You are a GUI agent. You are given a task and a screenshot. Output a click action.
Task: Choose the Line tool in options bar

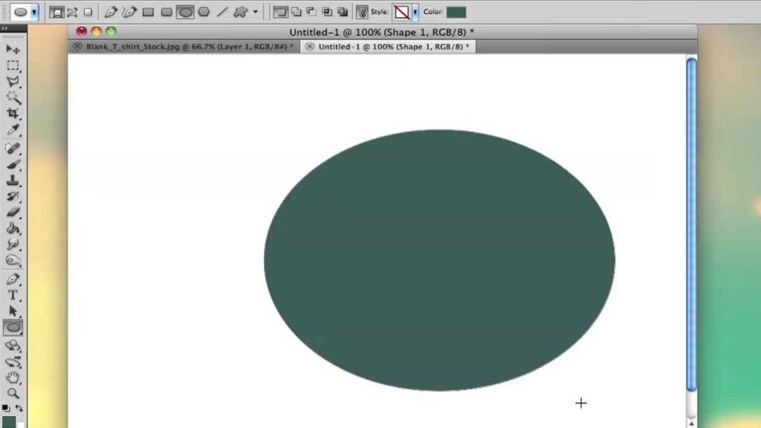click(222, 12)
